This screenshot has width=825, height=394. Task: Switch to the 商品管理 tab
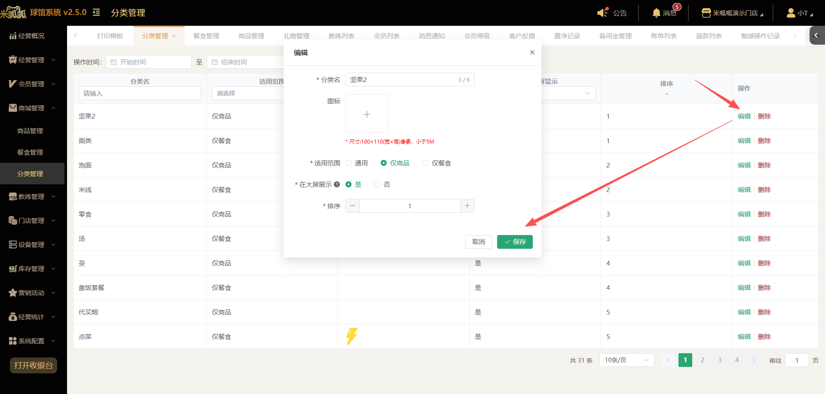(251, 36)
